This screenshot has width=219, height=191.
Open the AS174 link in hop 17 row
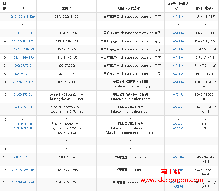(178, 187)
